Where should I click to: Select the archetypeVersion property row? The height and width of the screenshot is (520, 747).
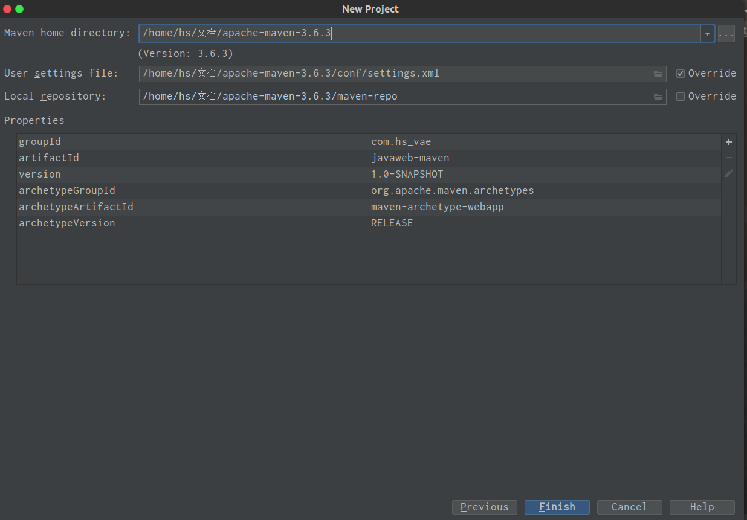click(369, 223)
